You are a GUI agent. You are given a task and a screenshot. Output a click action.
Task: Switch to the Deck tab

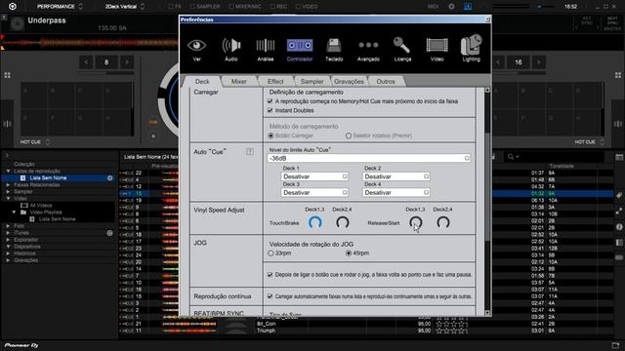[202, 81]
